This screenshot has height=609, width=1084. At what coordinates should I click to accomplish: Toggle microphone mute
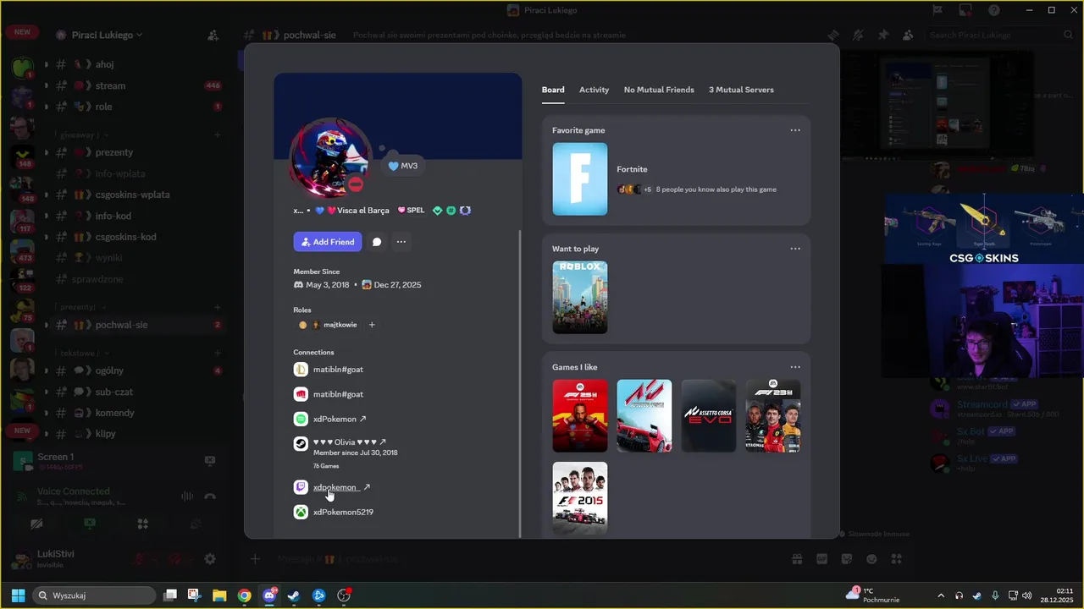coord(141,559)
